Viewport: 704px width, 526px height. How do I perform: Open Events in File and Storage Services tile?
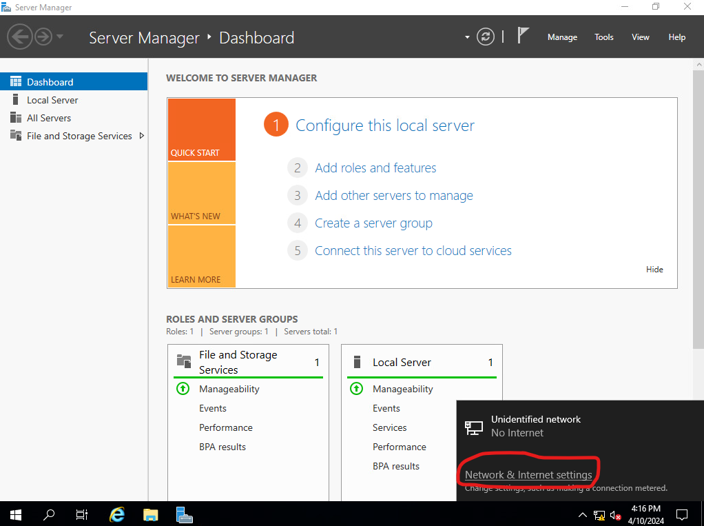(212, 408)
